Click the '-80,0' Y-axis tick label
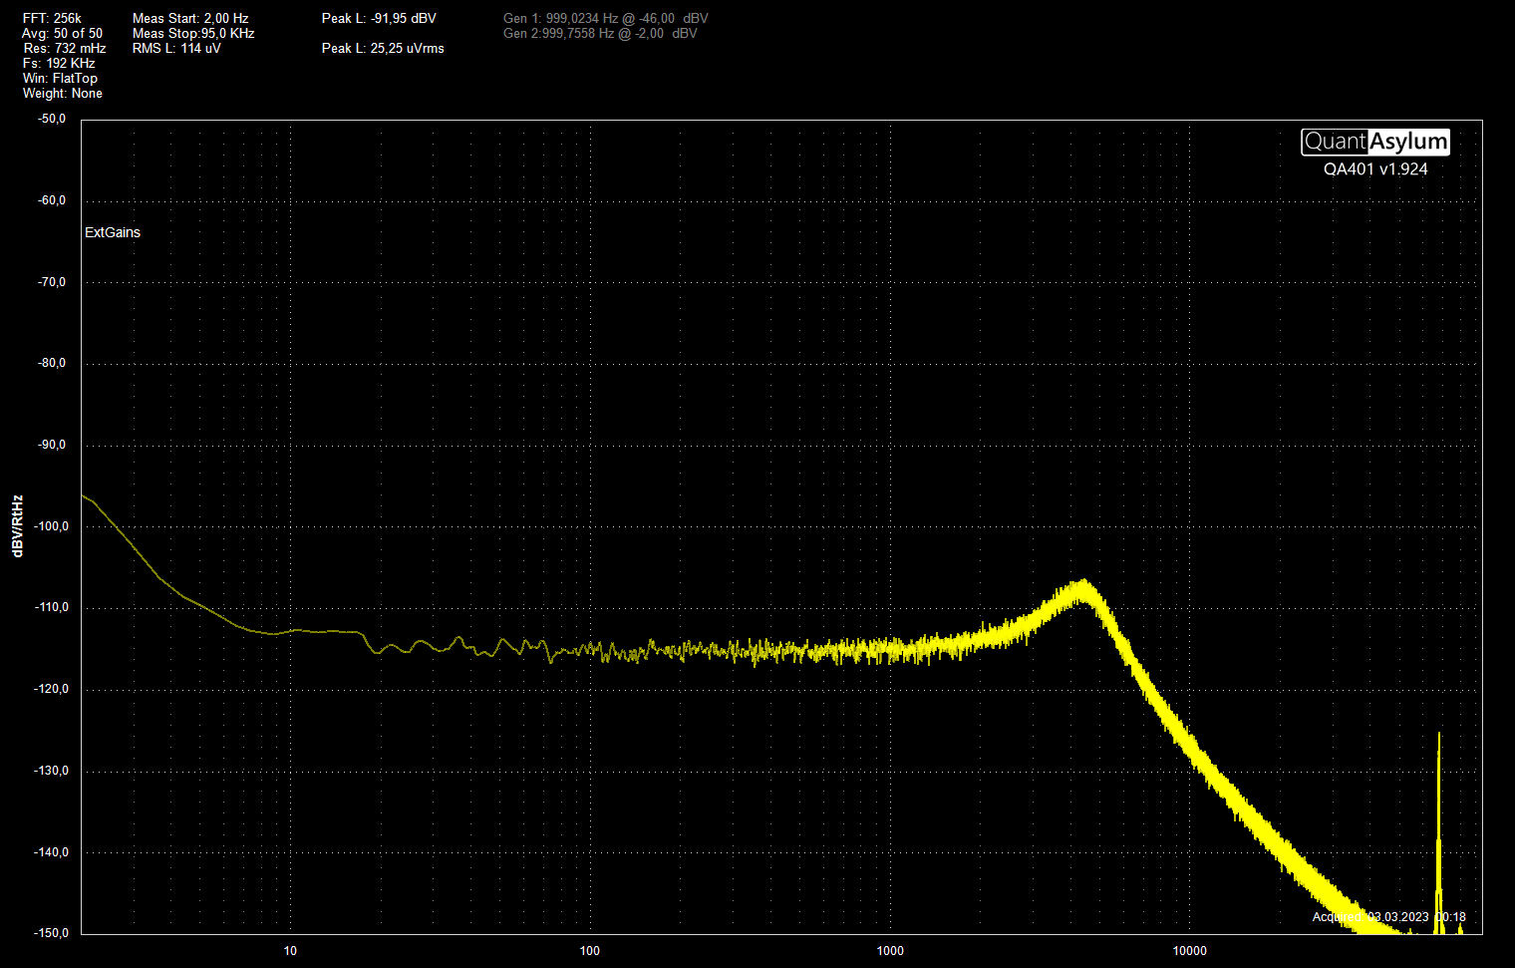1515x968 pixels. click(52, 363)
